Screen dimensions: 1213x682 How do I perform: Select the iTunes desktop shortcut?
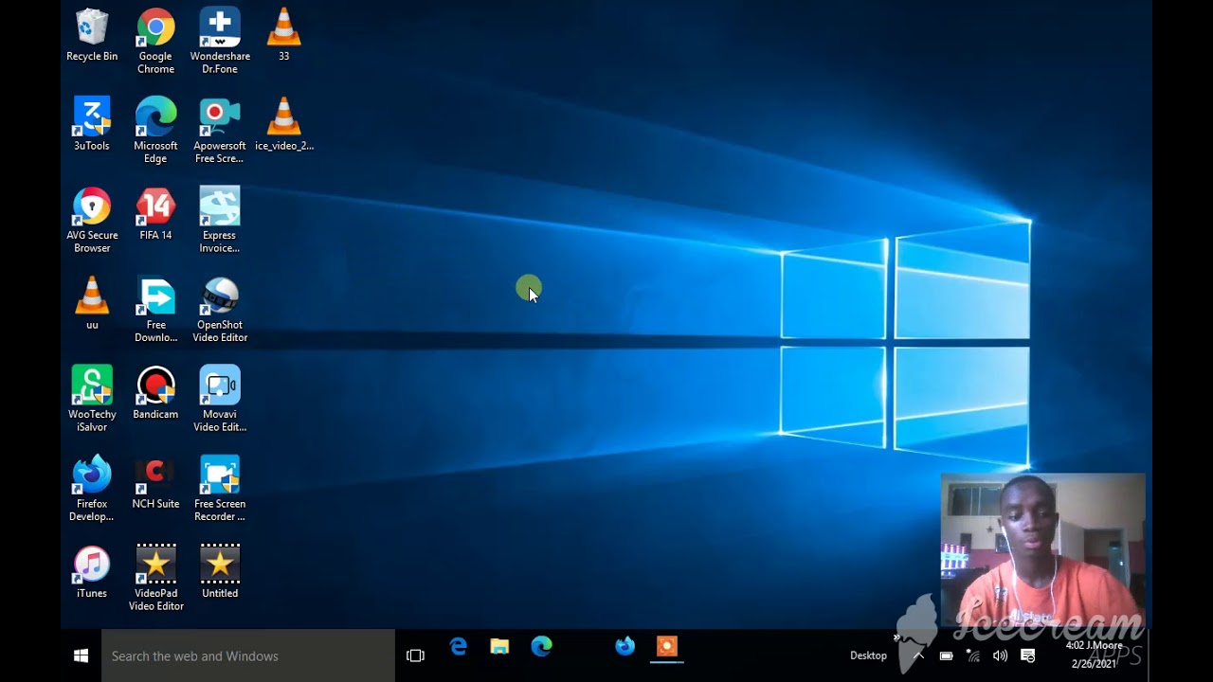pyautogui.click(x=92, y=572)
